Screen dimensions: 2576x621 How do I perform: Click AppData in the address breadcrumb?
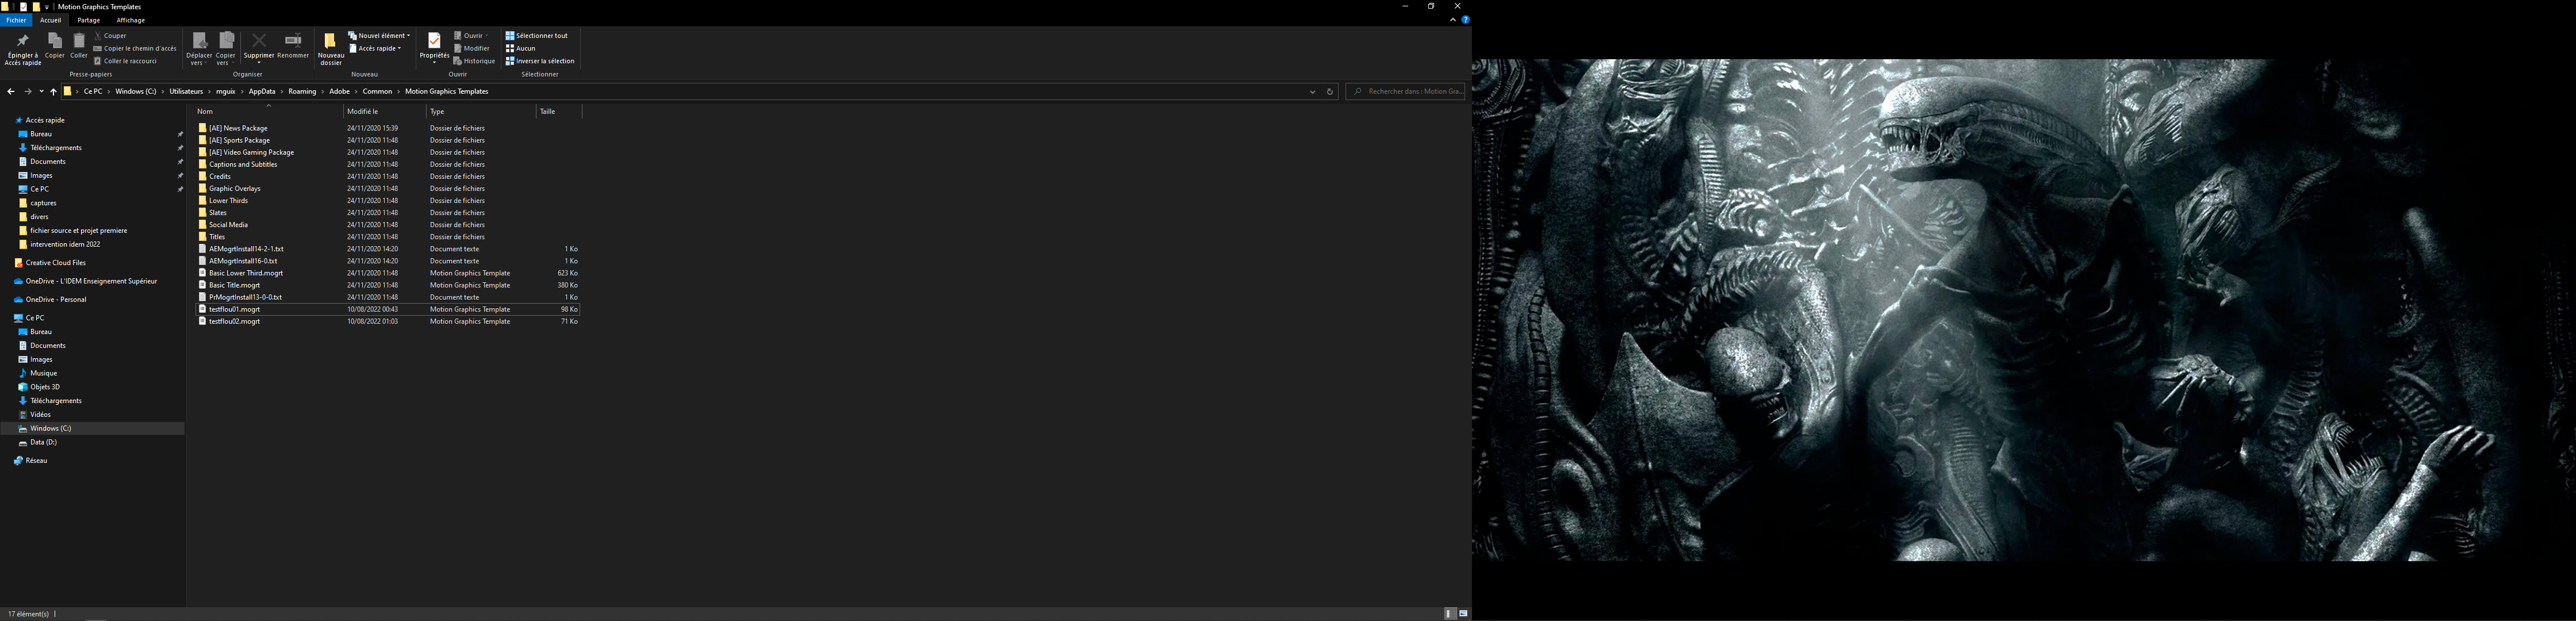(262, 91)
